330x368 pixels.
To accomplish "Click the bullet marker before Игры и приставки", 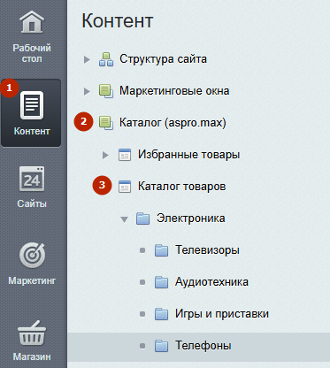I will point(142,314).
